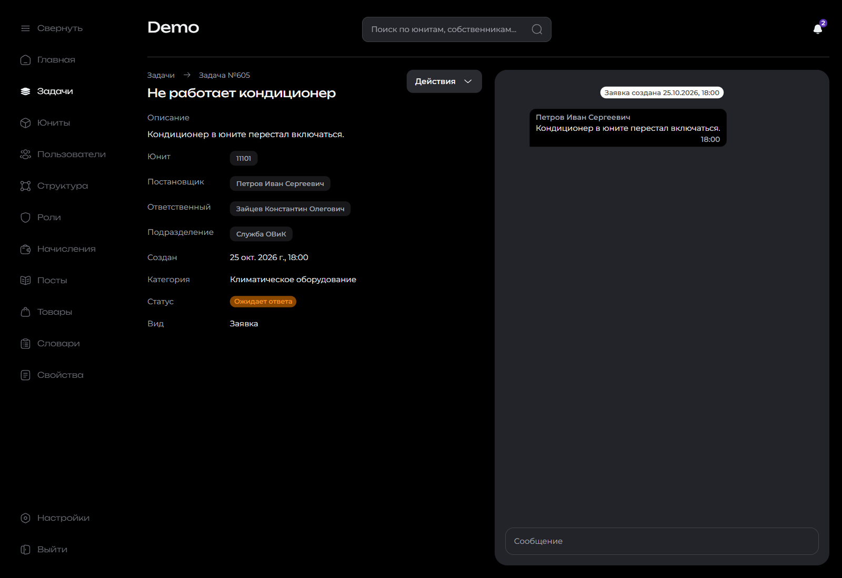Click the Demo logo title
842x578 pixels.
(173, 27)
